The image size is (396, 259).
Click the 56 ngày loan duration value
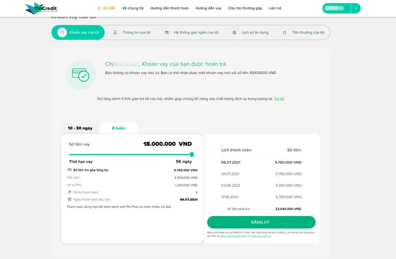click(184, 162)
